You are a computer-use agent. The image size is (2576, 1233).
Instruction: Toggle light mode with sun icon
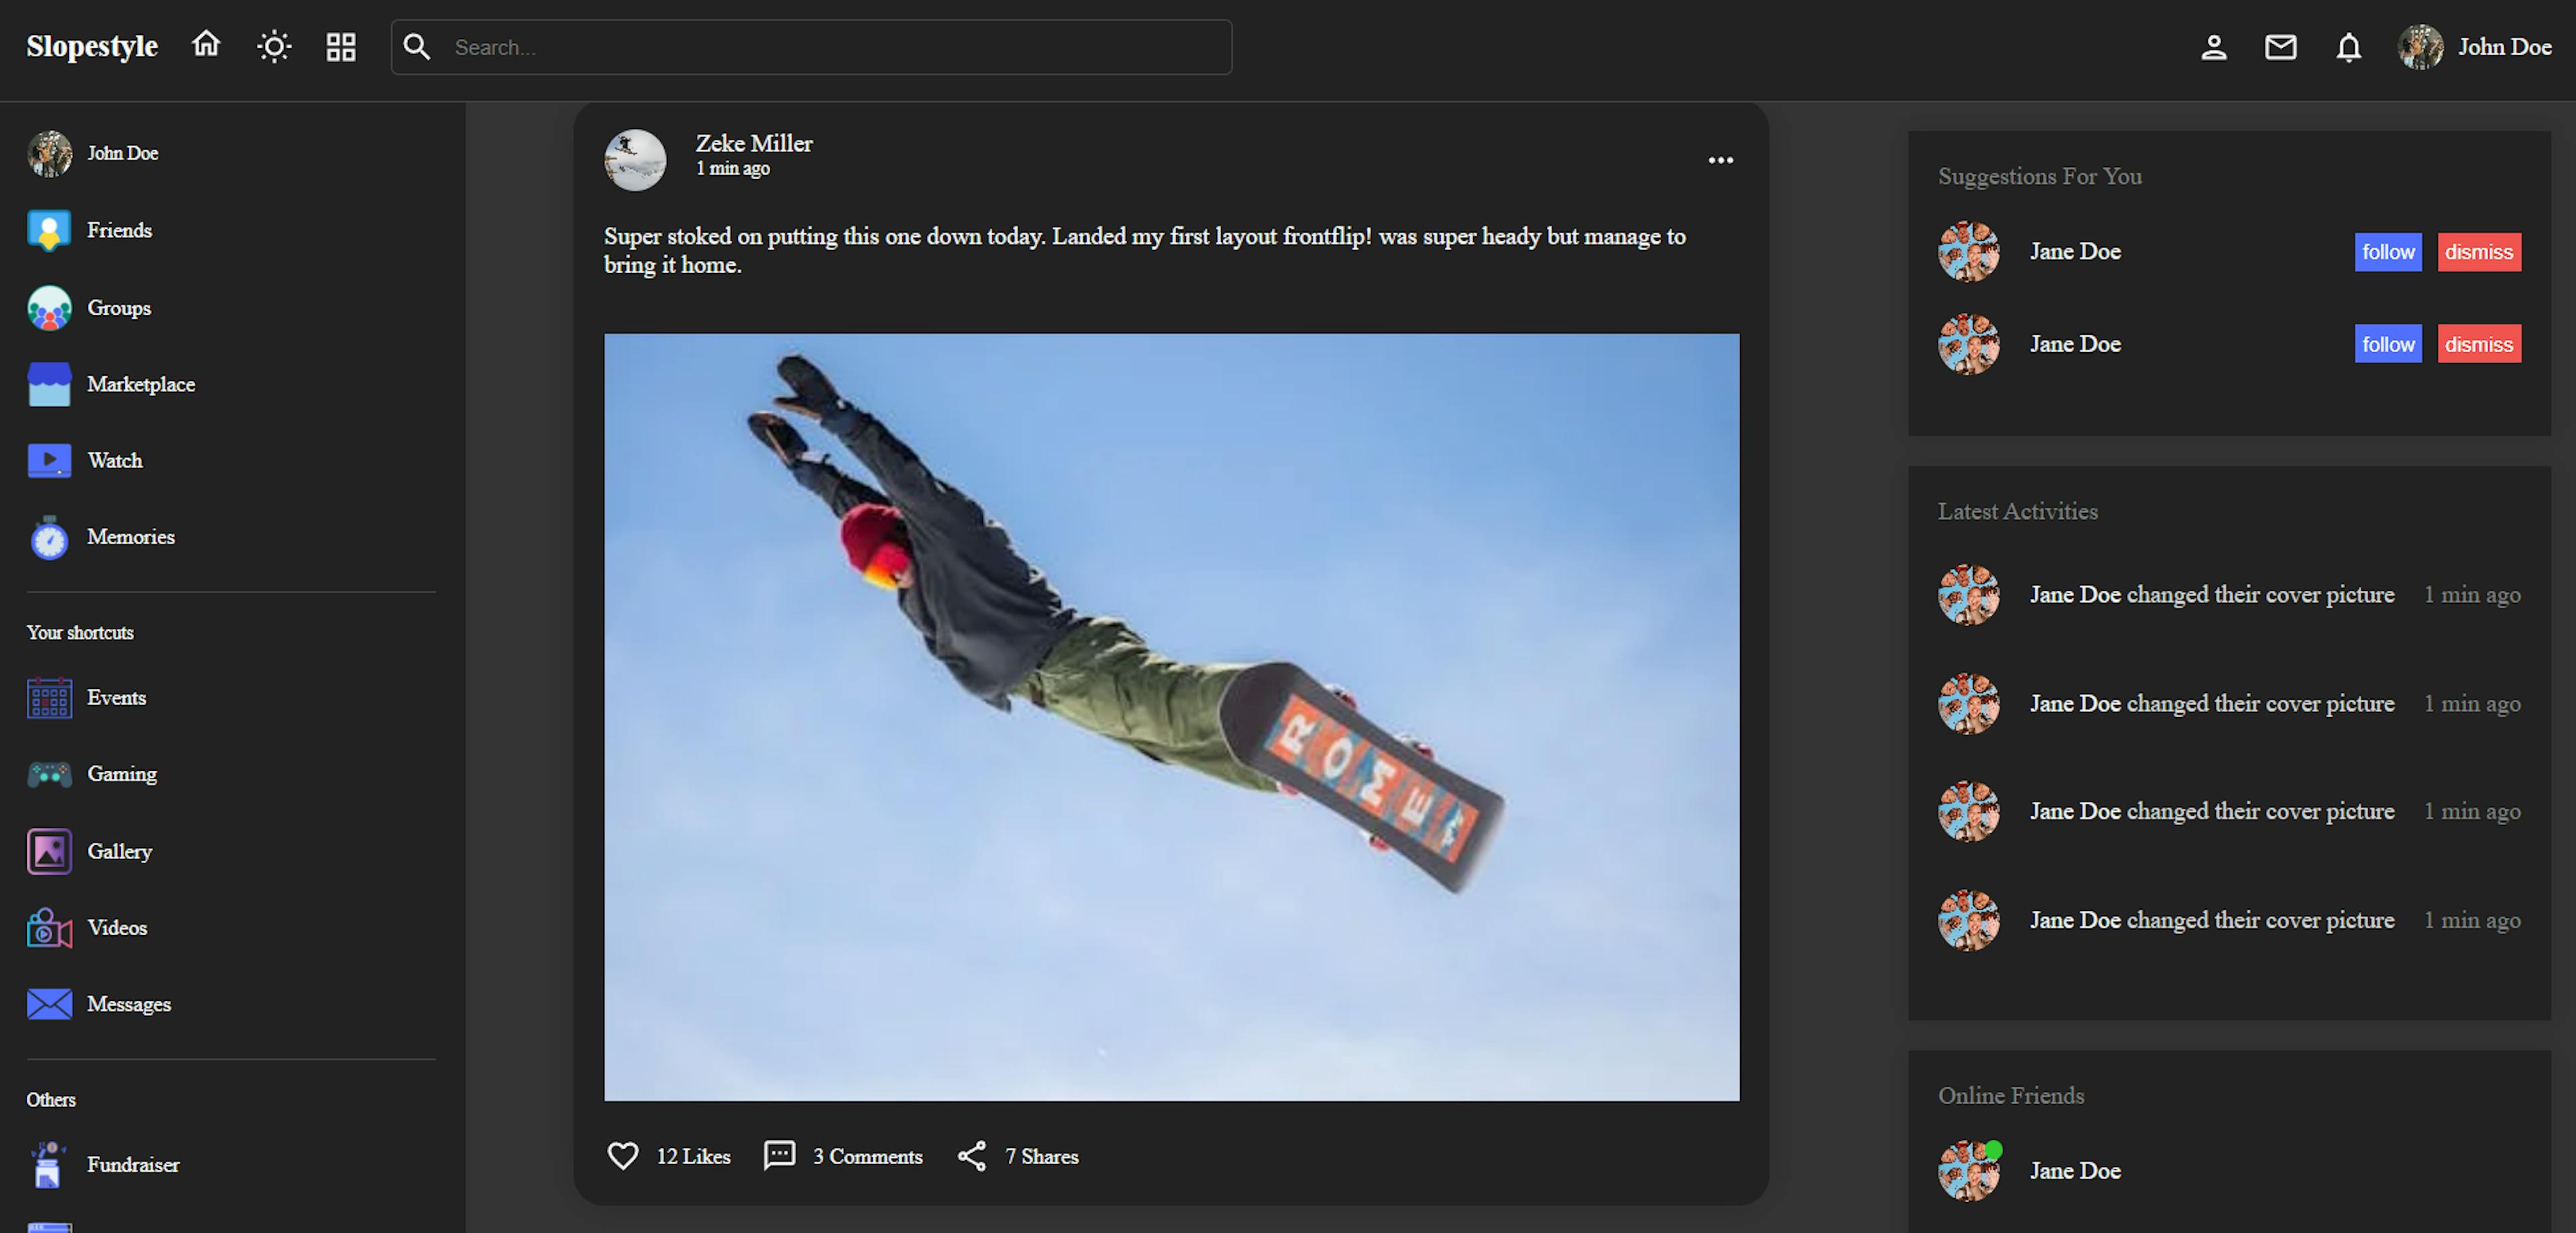click(274, 47)
